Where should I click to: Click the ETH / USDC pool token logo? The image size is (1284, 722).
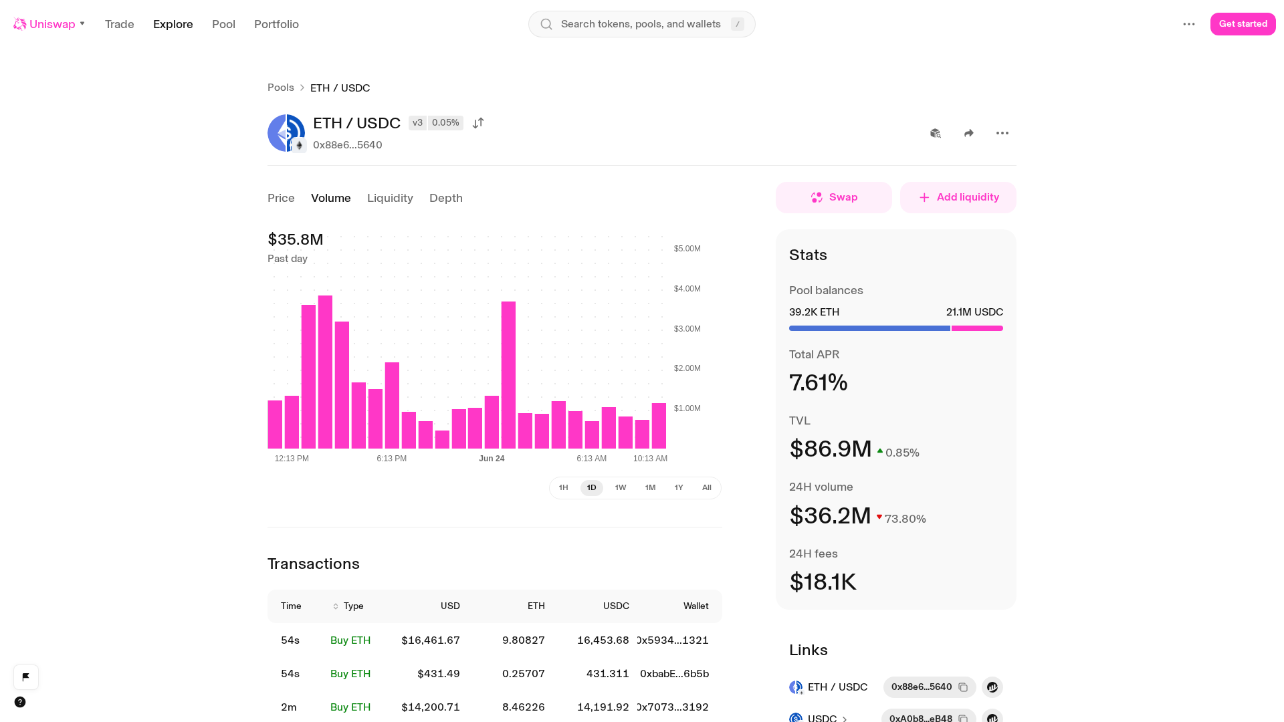[286, 133]
